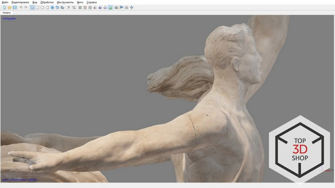Viewport: 335px width, 188px height.
Task: Show dense cloud view
Action: point(85,8)
